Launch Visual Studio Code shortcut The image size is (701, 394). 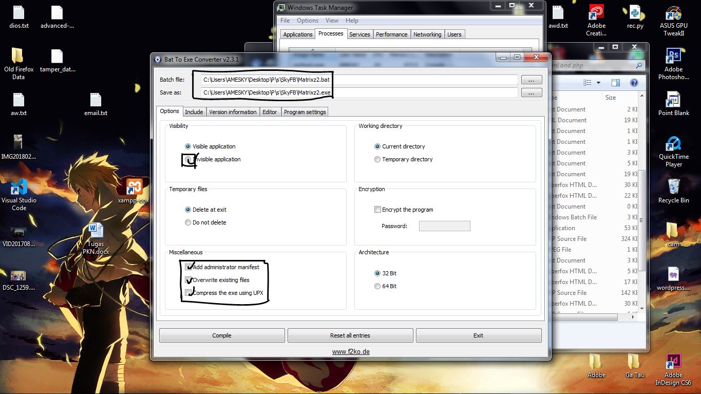tap(19, 195)
